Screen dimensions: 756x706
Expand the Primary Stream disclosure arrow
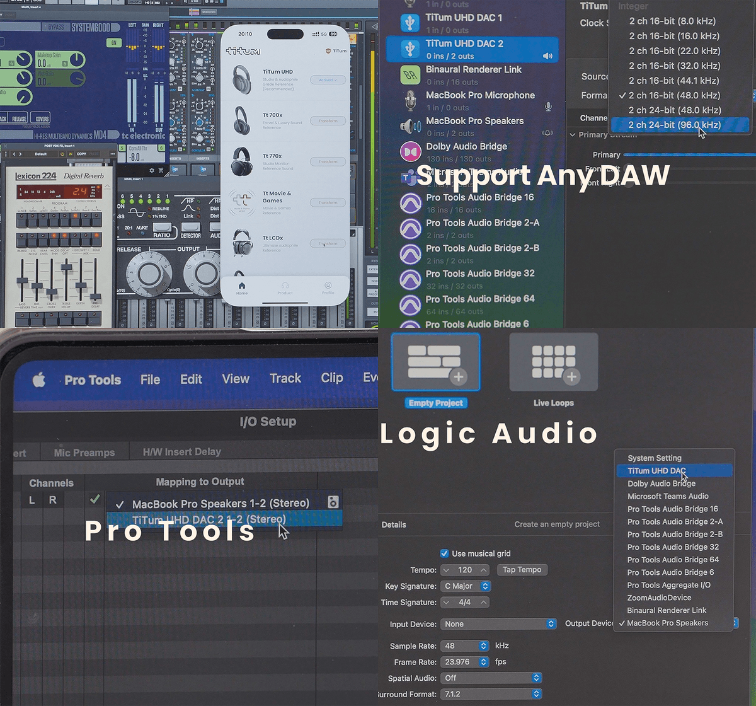(572, 135)
